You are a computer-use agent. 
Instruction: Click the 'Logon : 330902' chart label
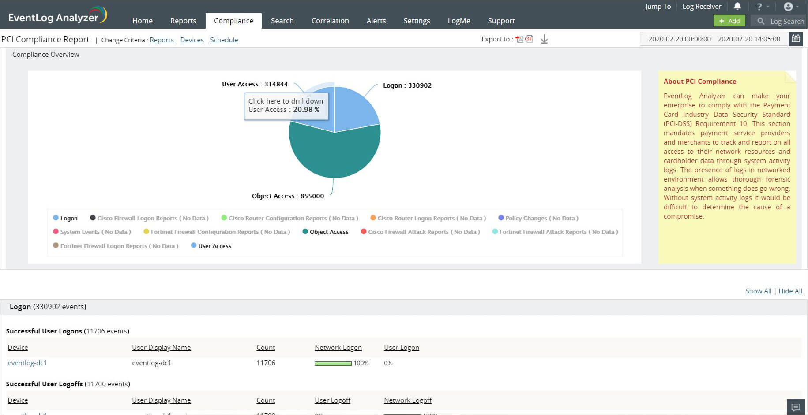(x=407, y=85)
